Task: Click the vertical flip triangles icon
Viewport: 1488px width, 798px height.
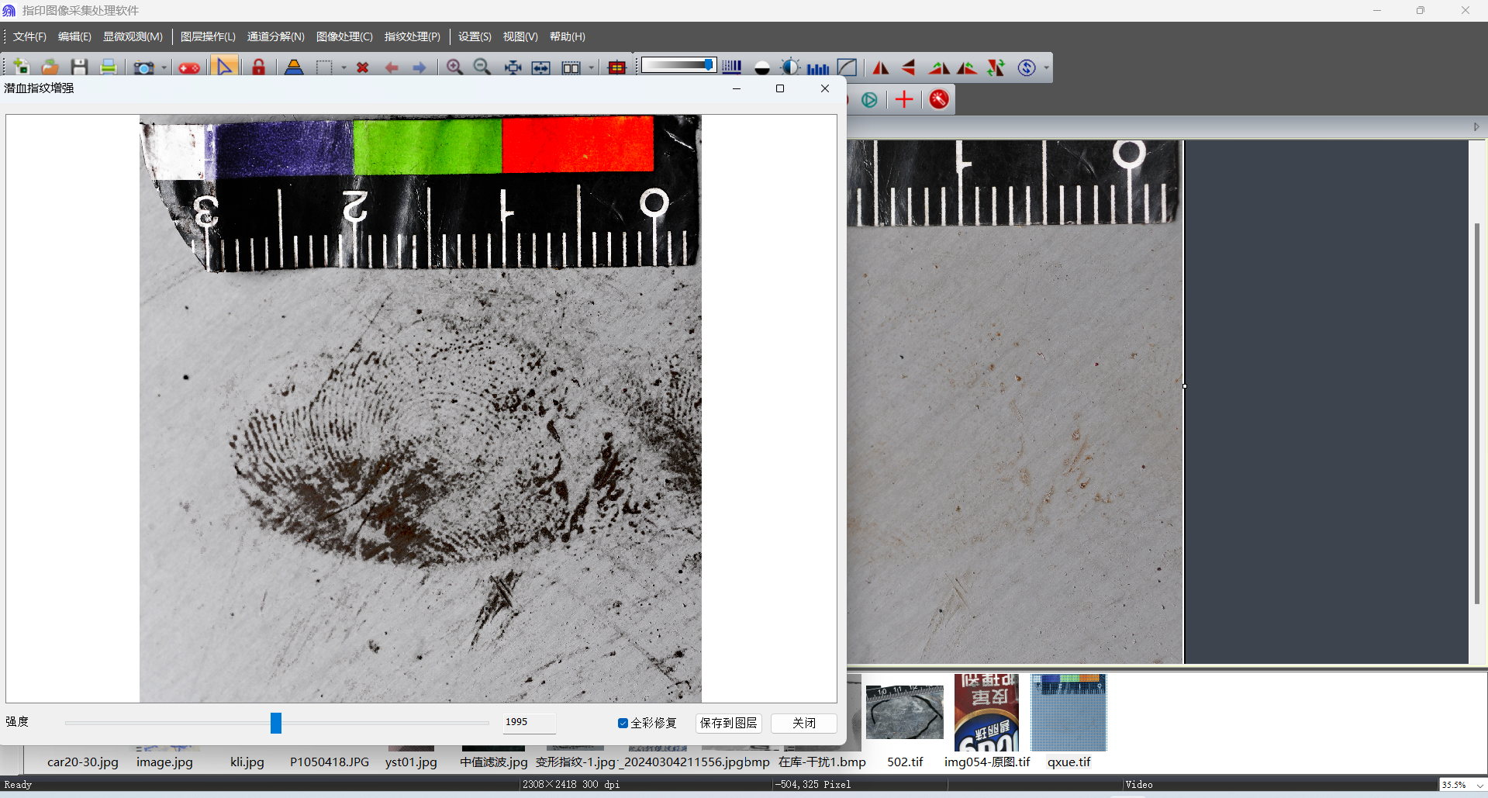Action: (x=909, y=68)
